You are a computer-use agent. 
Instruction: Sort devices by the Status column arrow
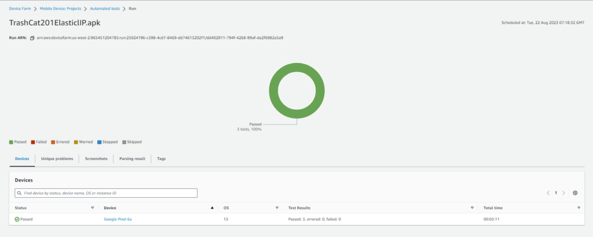point(92,208)
